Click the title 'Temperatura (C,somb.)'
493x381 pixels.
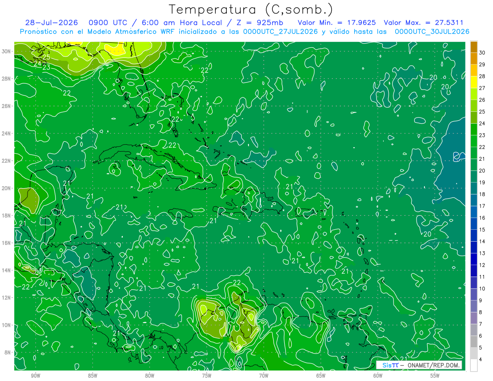[251, 10]
